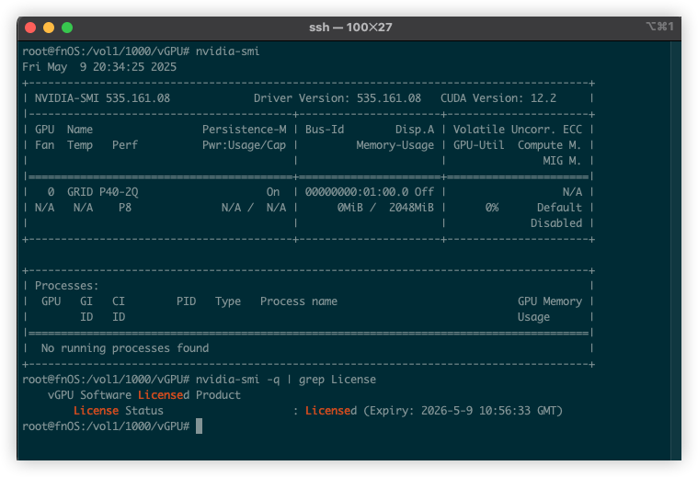Click the terminal's right scrollbar strip
The height and width of the screenshot is (477, 698).
[676, 251]
